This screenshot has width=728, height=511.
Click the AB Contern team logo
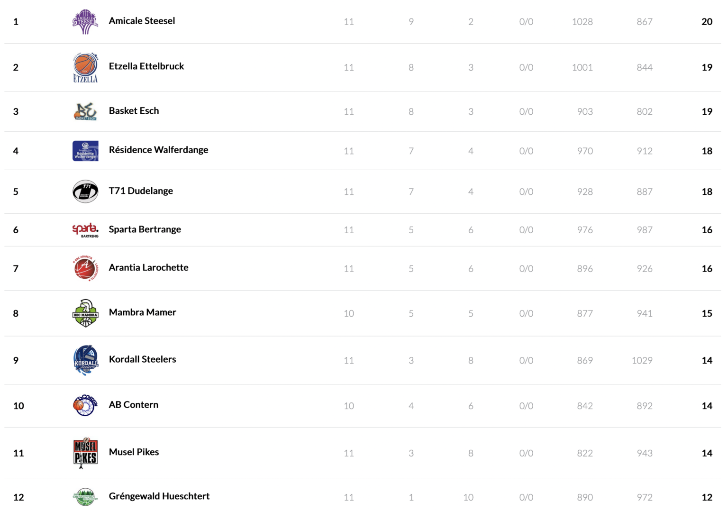(85, 406)
